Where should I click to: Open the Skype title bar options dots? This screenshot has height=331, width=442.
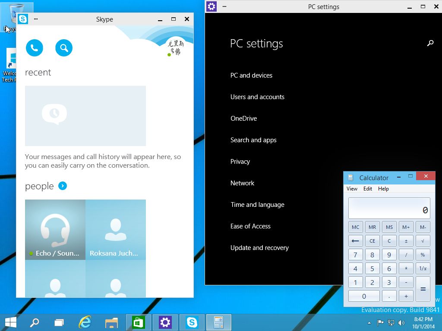tap(36, 19)
